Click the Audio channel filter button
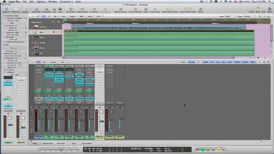This screenshot has height=154, width=274. coord(205,62)
